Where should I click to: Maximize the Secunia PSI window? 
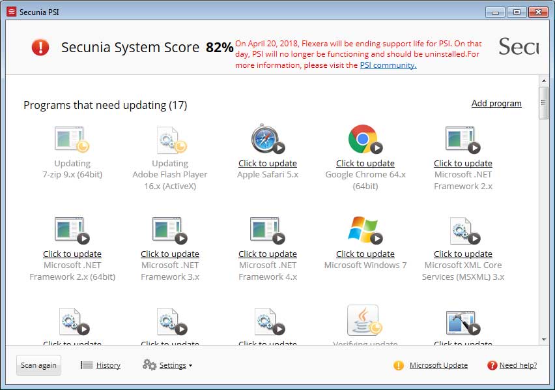click(517, 12)
